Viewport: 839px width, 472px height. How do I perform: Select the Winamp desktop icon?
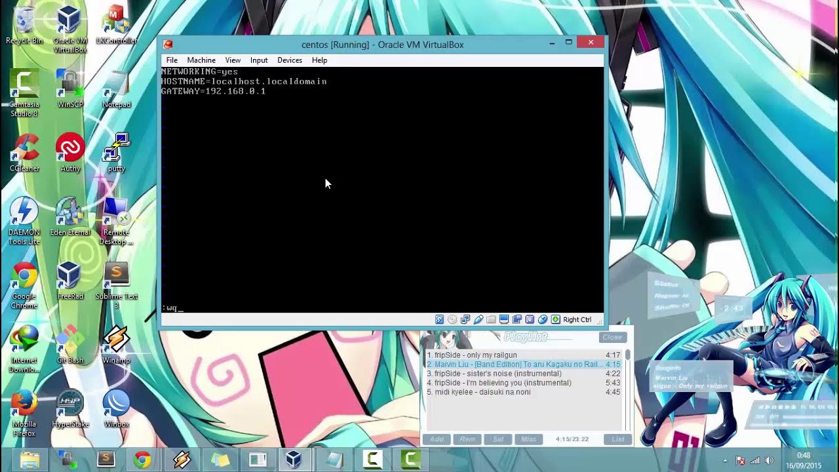(116, 345)
